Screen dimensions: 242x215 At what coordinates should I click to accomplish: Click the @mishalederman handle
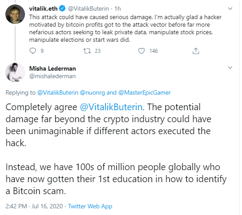tap(53, 76)
